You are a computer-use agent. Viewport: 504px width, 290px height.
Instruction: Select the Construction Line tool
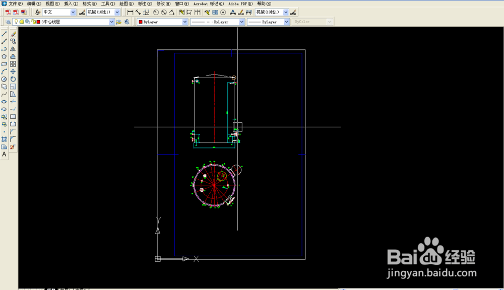(x=4, y=41)
